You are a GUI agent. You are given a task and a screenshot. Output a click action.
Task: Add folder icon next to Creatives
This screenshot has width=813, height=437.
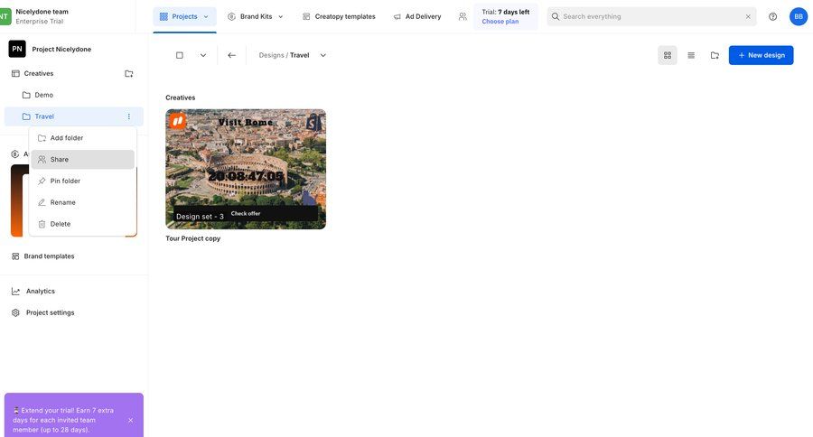[x=128, y=73]
